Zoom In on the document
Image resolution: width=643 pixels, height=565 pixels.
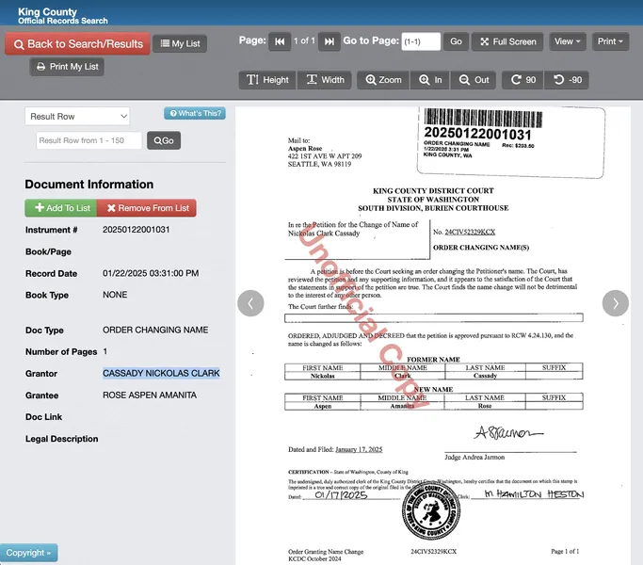(x=430, y=80)
